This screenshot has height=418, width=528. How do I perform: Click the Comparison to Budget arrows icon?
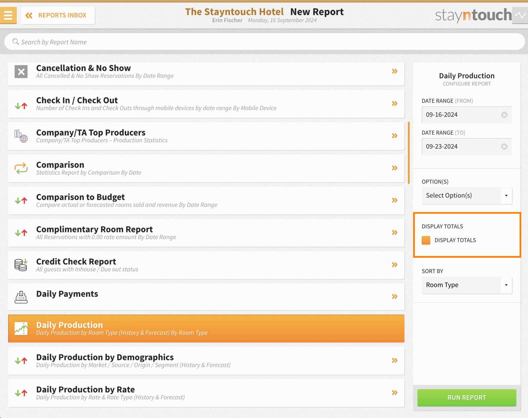(x=21, y=200)
